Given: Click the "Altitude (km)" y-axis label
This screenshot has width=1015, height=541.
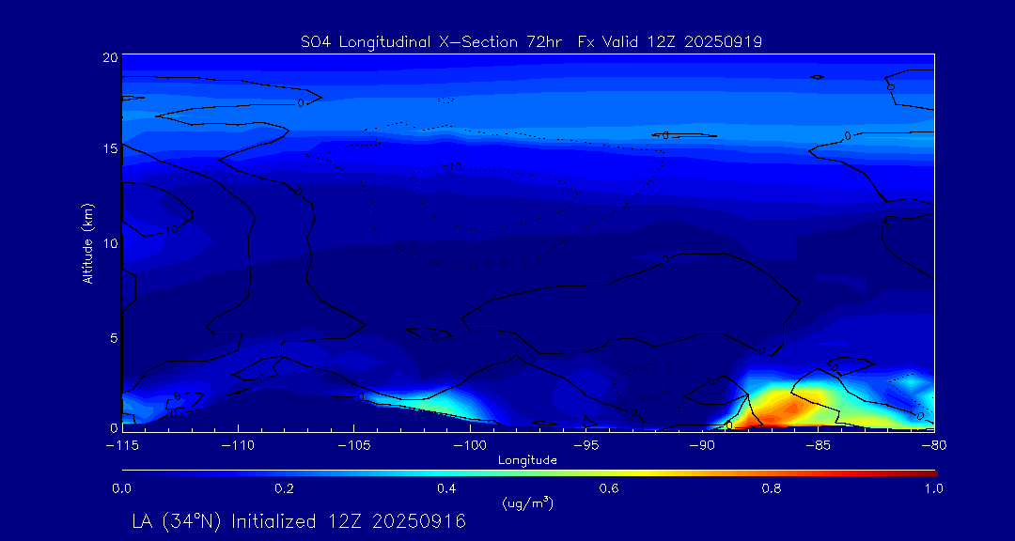Looking at the screenshot, I should click(86, 242).
